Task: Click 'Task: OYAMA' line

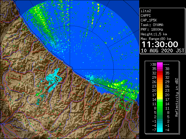Action: (x=152, y=25)
